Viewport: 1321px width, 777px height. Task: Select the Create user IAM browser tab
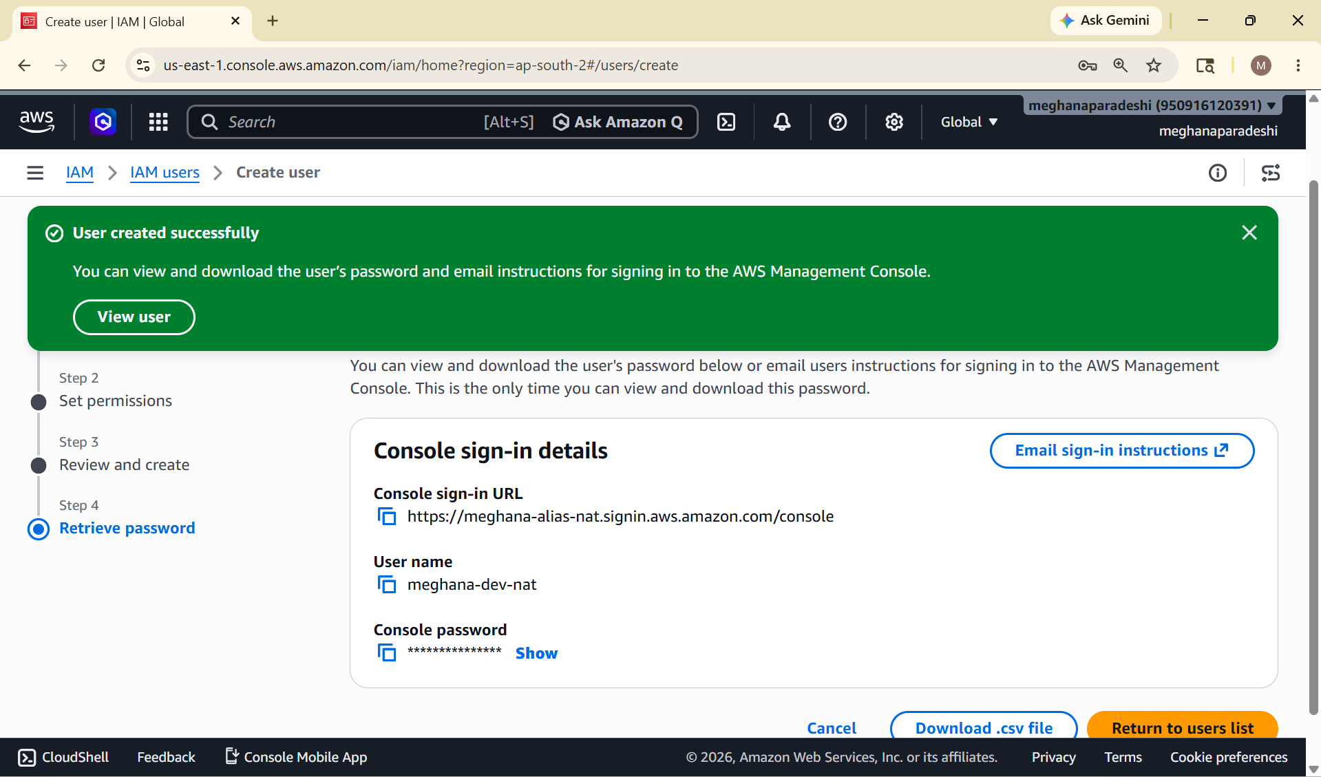click(131, 21)
